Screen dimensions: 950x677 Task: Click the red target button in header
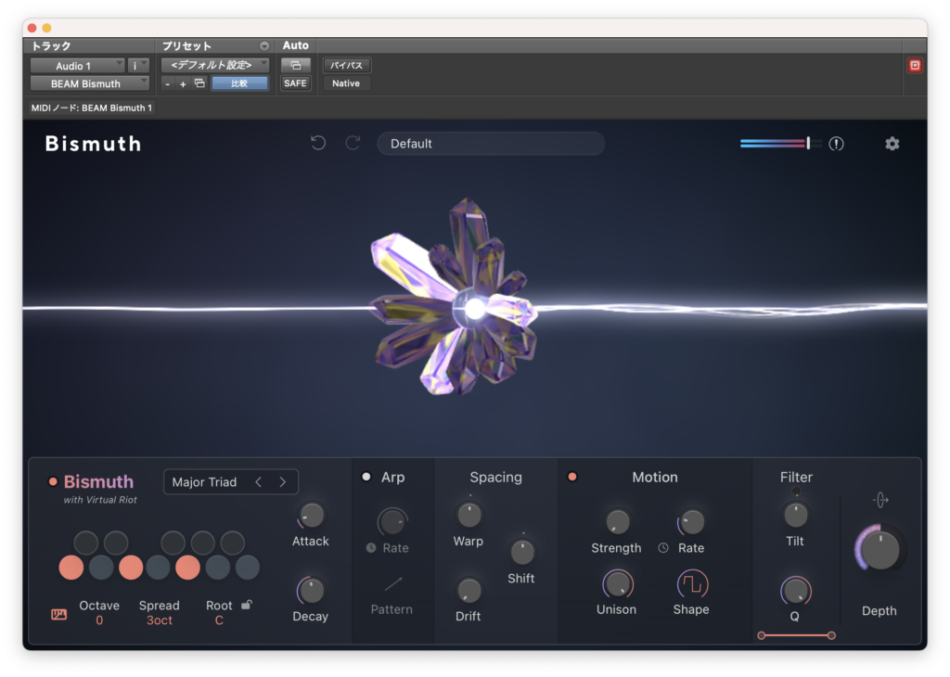point(915,66)
